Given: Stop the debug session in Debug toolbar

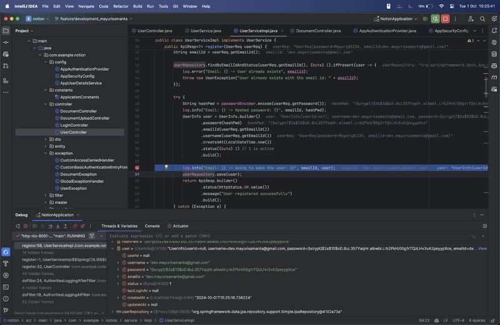Looking at the screenshot, I should [26, 226].
